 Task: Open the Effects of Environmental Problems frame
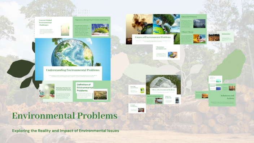[x=163, y=84]
